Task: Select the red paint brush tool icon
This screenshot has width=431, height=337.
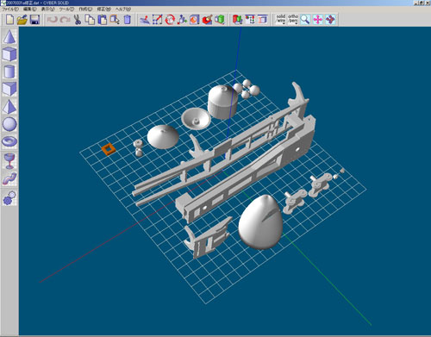Action: point(207,20)
